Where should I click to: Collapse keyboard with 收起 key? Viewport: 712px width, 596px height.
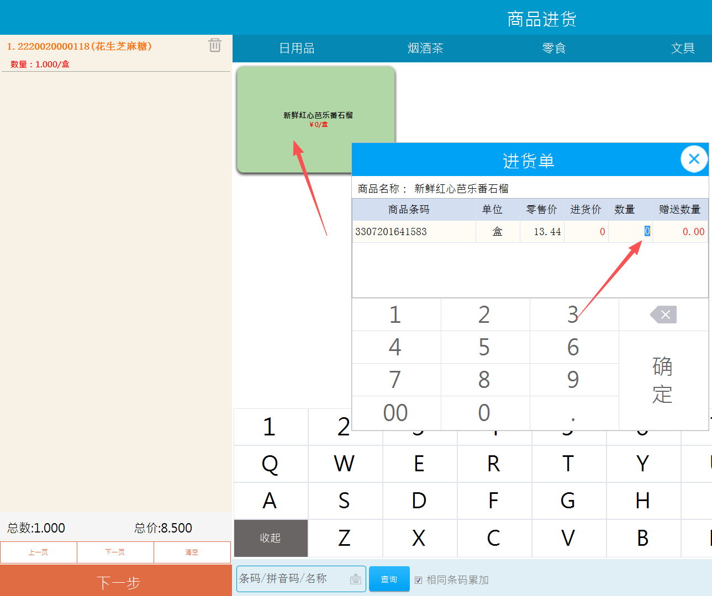(271, 538)
